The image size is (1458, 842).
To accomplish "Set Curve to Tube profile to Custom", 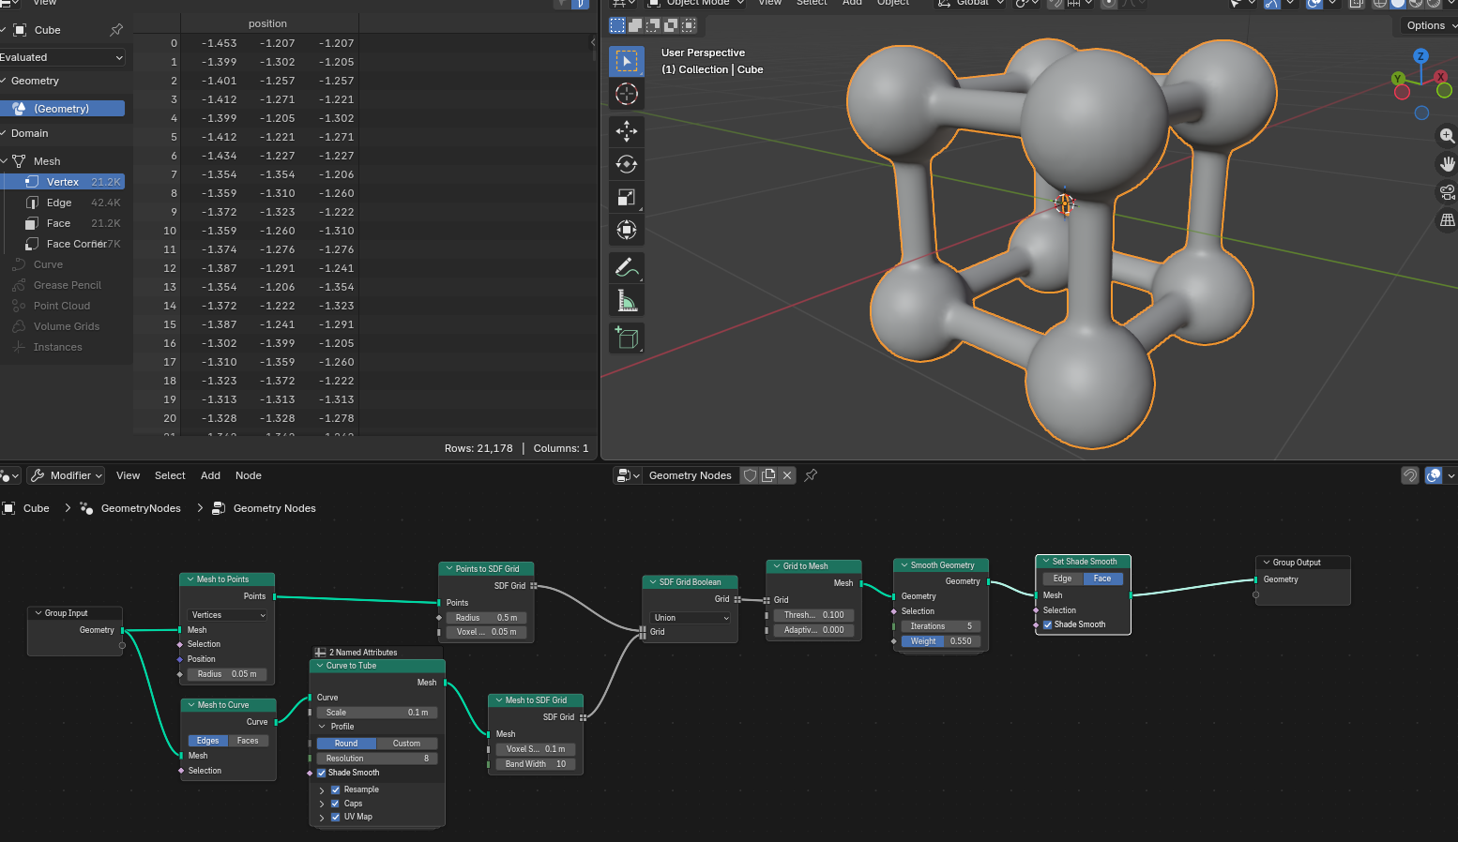I will point(406,744).
